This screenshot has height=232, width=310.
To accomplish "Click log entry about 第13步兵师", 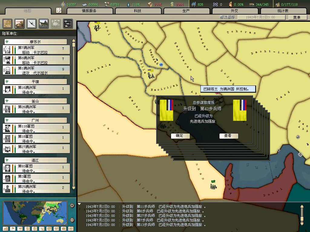I will pyautogui.click(x=146, y=225).
